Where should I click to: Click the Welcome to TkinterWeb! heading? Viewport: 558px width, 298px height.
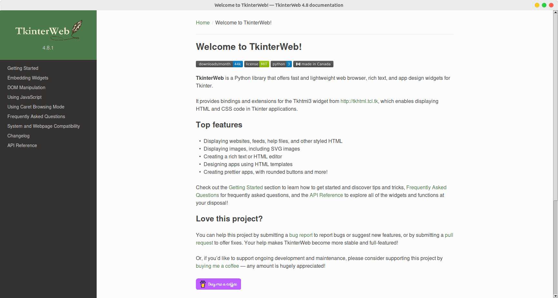pos(249,47)
